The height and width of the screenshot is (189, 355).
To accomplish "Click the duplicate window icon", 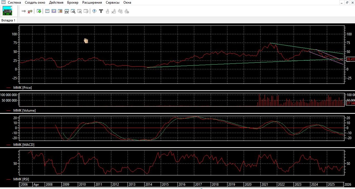I will tap(86, 11).
